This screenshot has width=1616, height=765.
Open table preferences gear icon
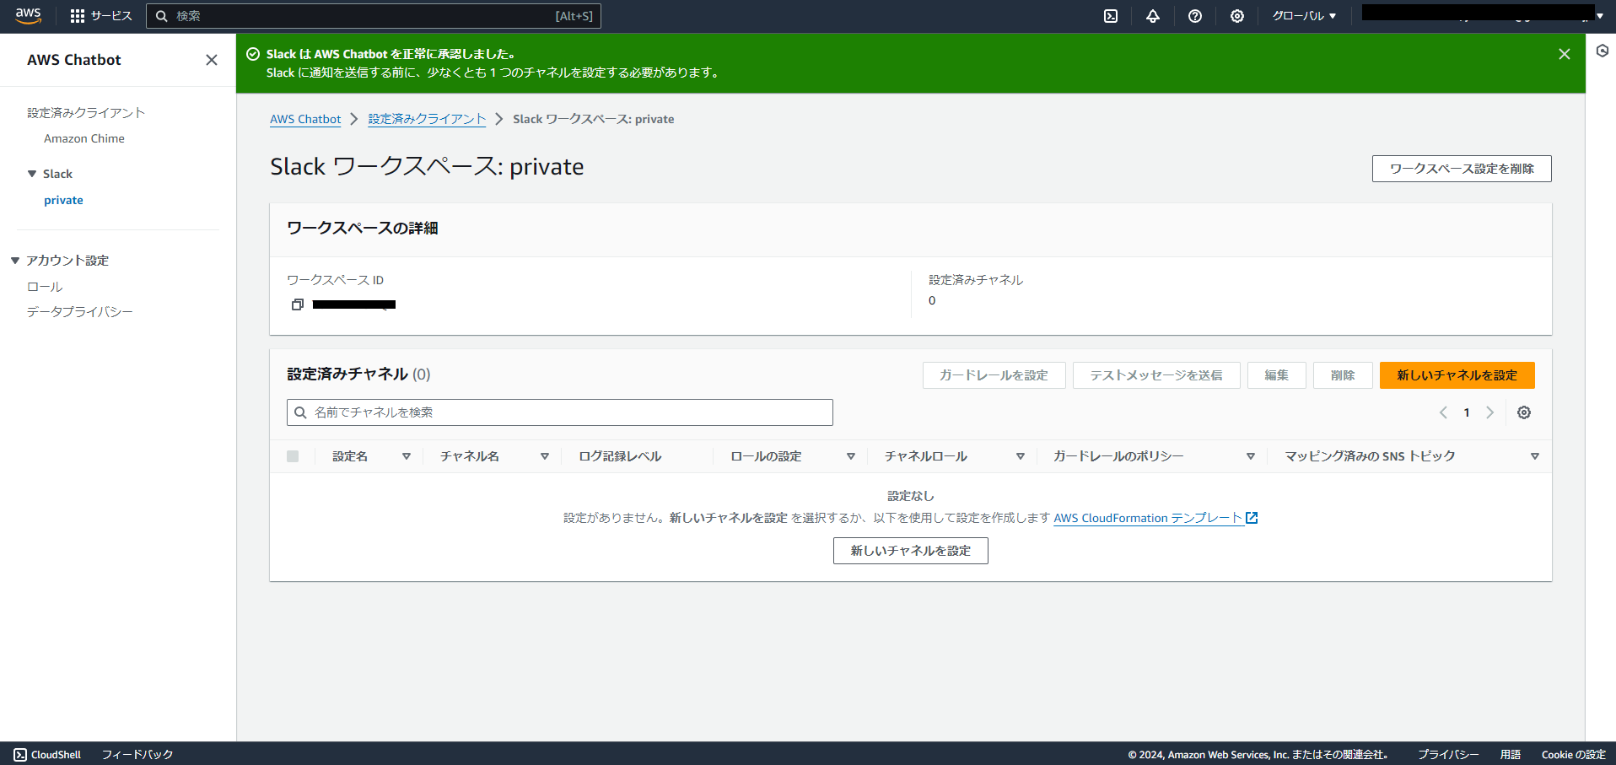pos(1524,412)
